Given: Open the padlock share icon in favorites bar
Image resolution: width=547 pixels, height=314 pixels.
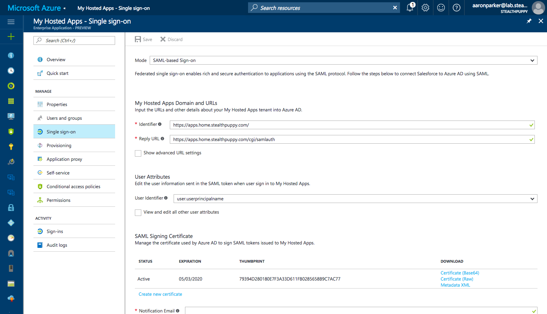Looking at the screenshot, I should click(x=11, y=208).
